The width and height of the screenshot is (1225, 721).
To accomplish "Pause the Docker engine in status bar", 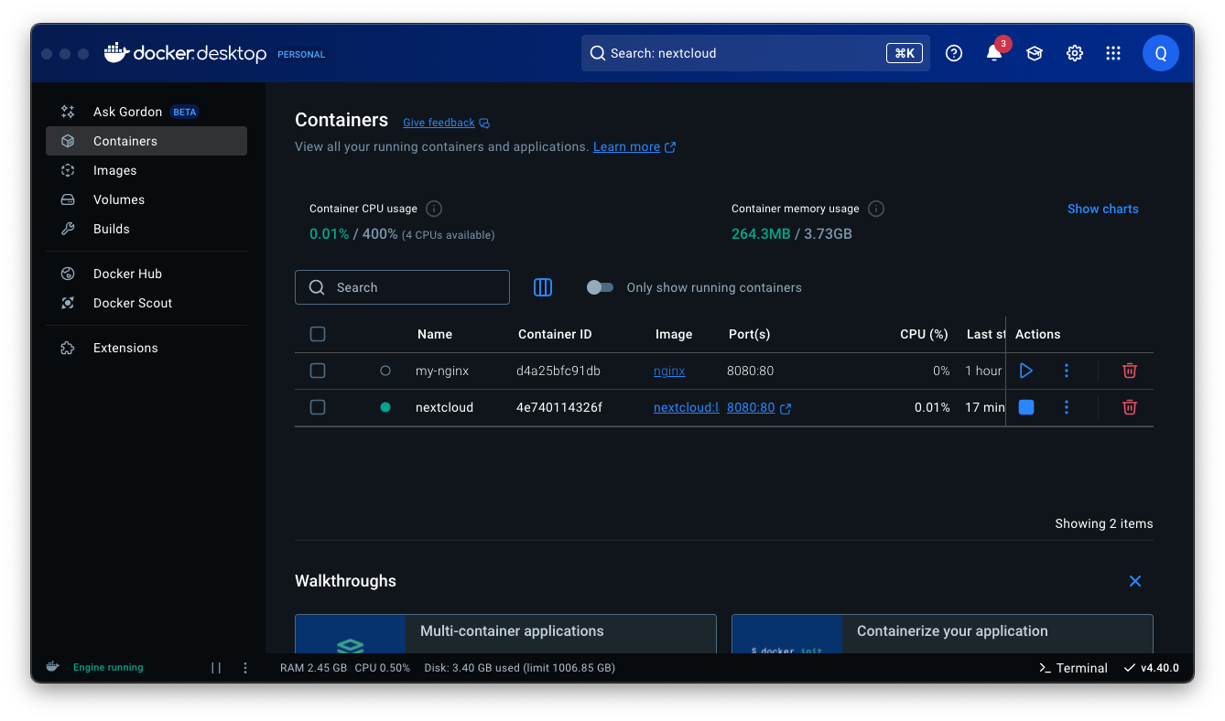I will pos(216,668).
